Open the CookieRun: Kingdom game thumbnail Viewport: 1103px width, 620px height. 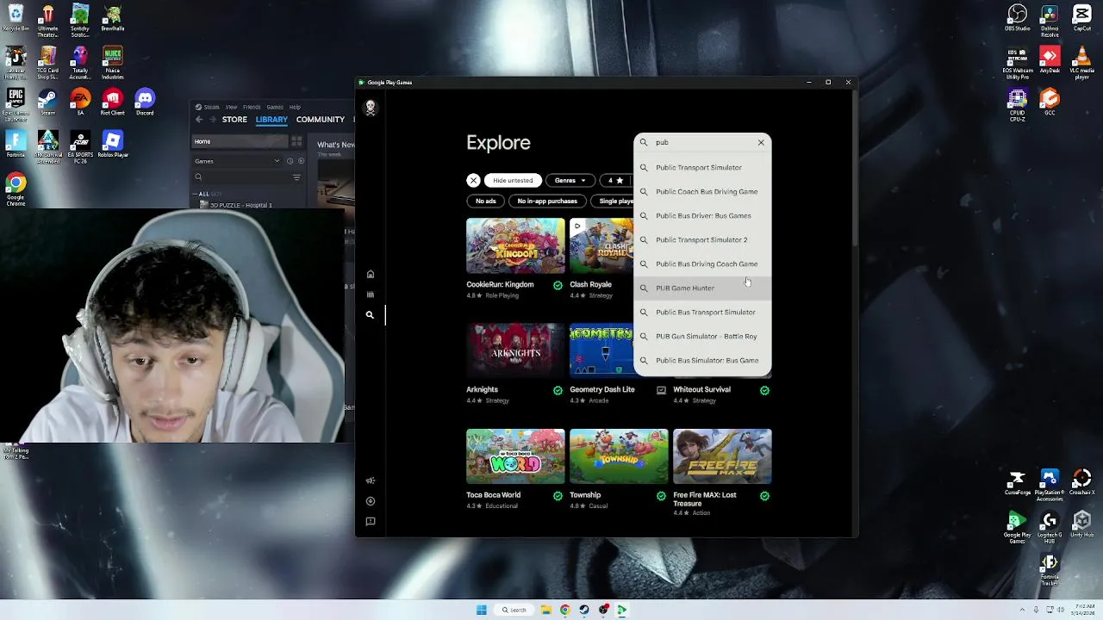[x=515, y=246]
